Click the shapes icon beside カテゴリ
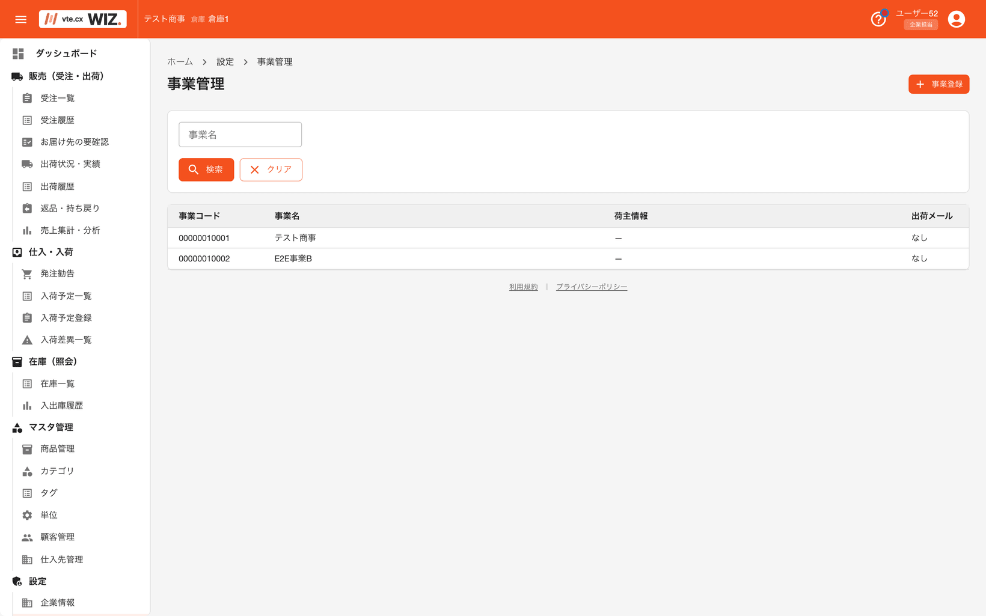986x616 pixels. 27,471
